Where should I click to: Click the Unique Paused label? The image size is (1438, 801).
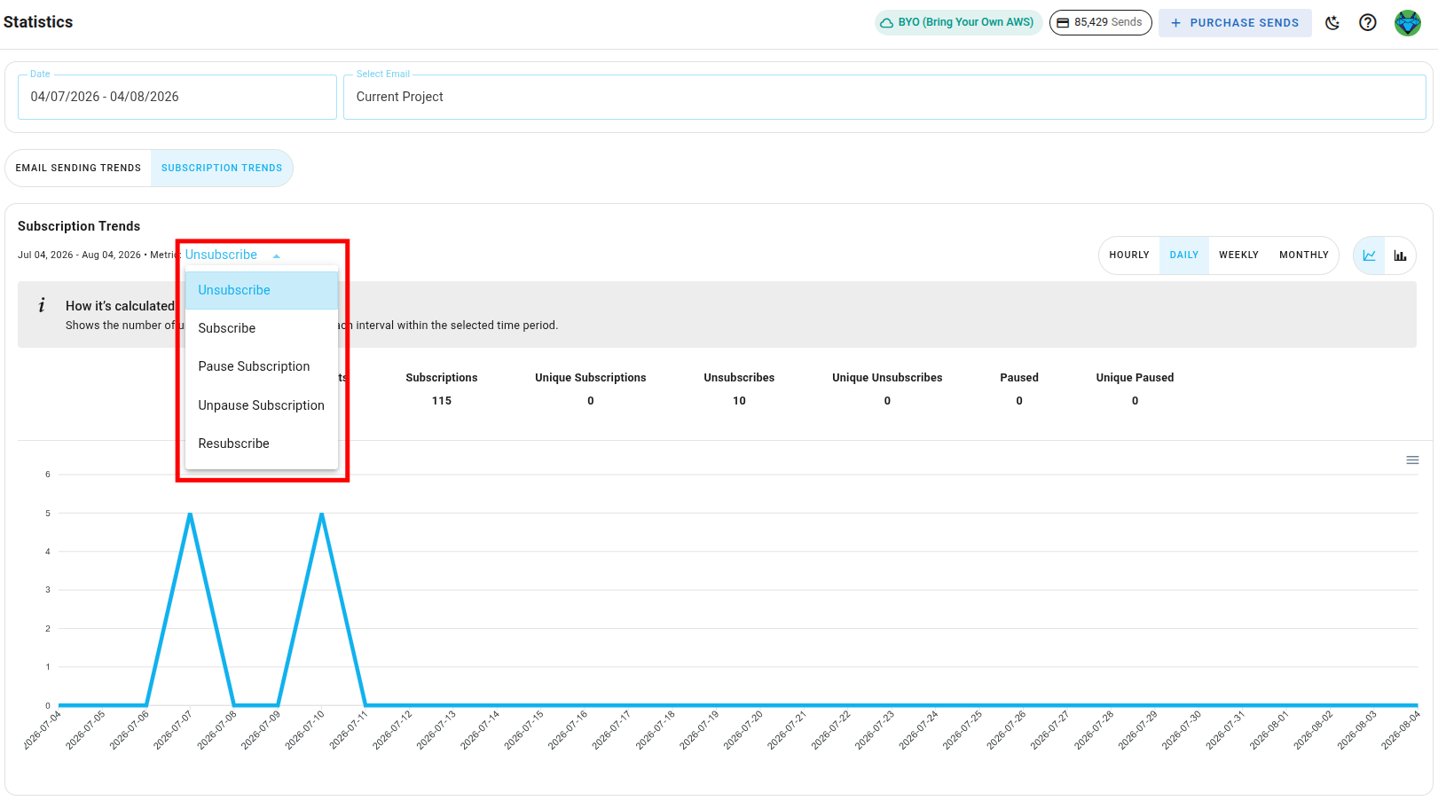1135,378
